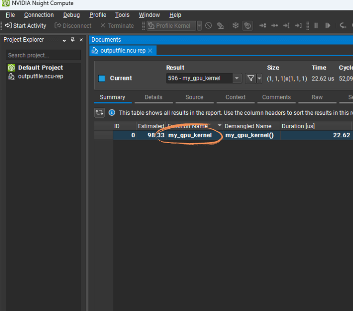Image resolution: width=353 pixels, height=311 pixels.
Task: Click the filter funnel icon
Action: (251, 78)
